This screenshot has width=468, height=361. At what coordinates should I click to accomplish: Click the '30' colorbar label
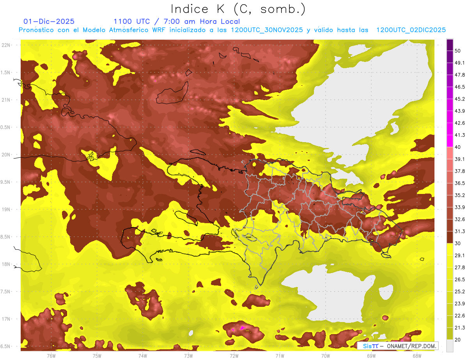click(x=459, y=243)
